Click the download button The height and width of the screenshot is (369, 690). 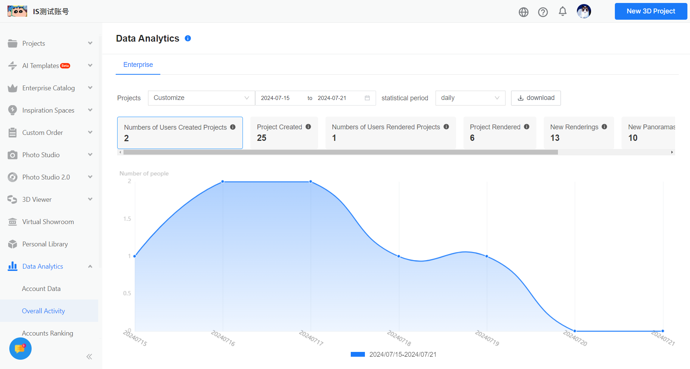(536, 98)
